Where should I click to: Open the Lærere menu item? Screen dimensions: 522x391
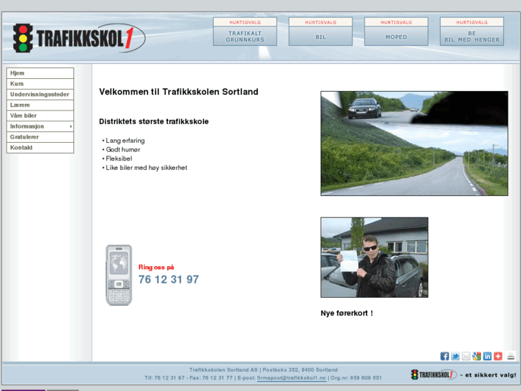(x=40, y=105)
